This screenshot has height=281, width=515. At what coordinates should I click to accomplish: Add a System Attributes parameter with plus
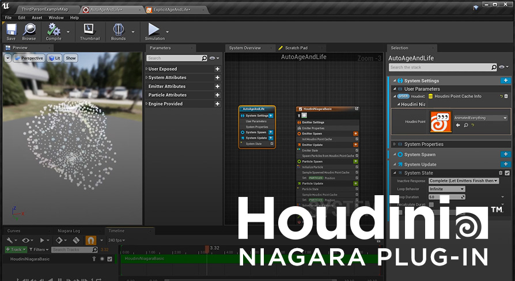tap(217, 78)
